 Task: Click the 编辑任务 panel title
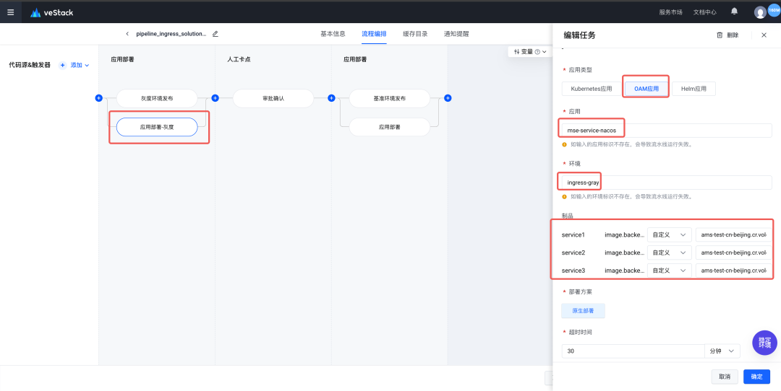579,35
